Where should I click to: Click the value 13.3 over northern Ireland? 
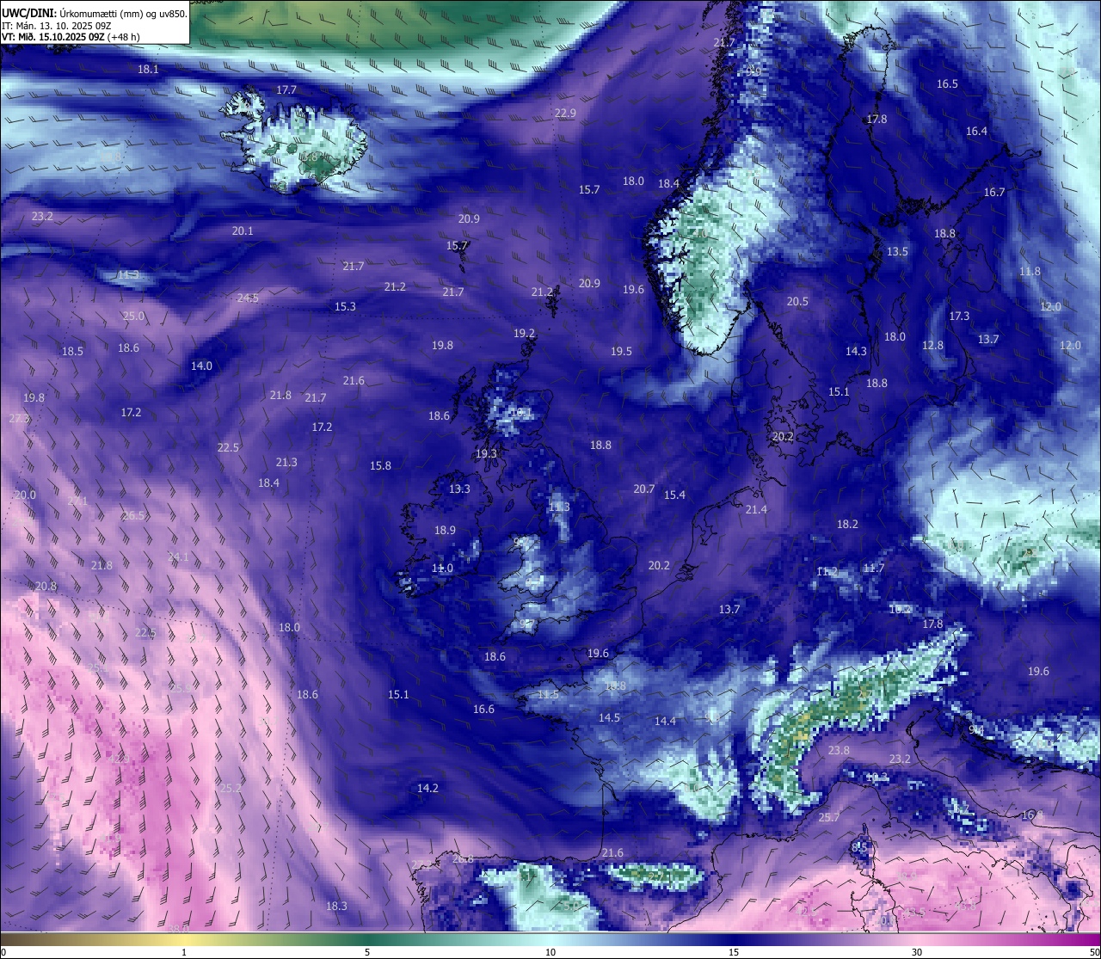coord(459,489)
